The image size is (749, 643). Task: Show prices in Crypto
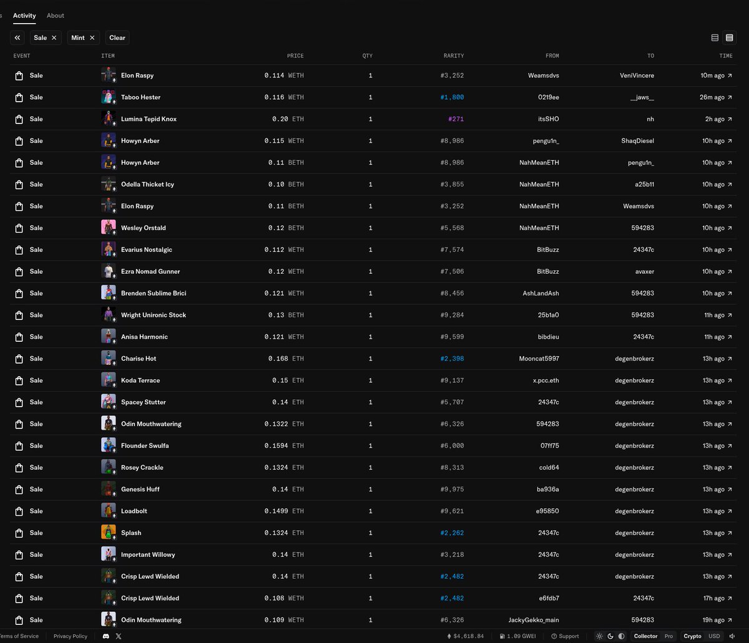point(692,636)
